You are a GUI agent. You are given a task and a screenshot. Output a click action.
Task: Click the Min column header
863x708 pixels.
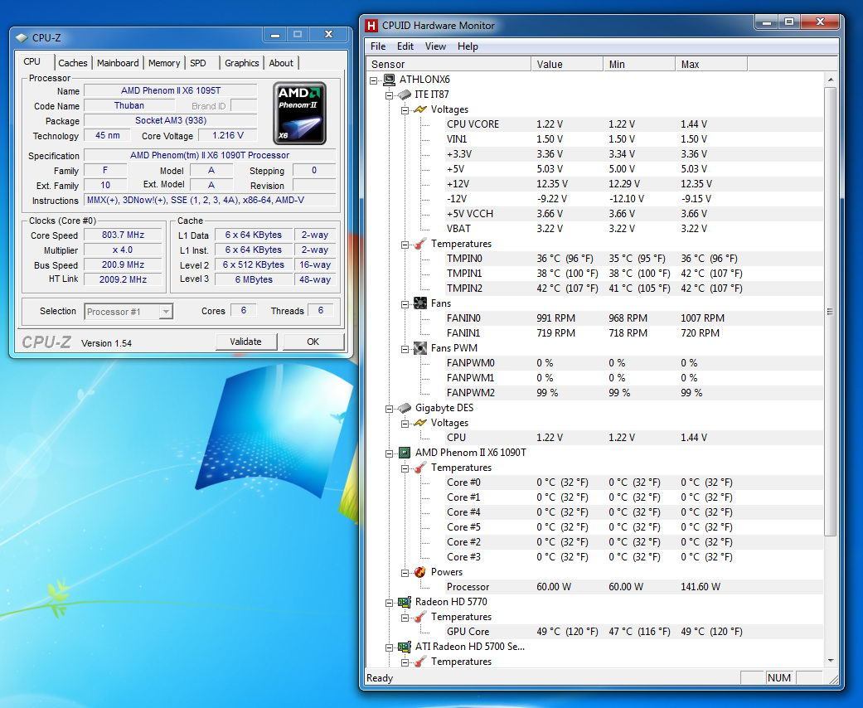(x=639, y=65)
